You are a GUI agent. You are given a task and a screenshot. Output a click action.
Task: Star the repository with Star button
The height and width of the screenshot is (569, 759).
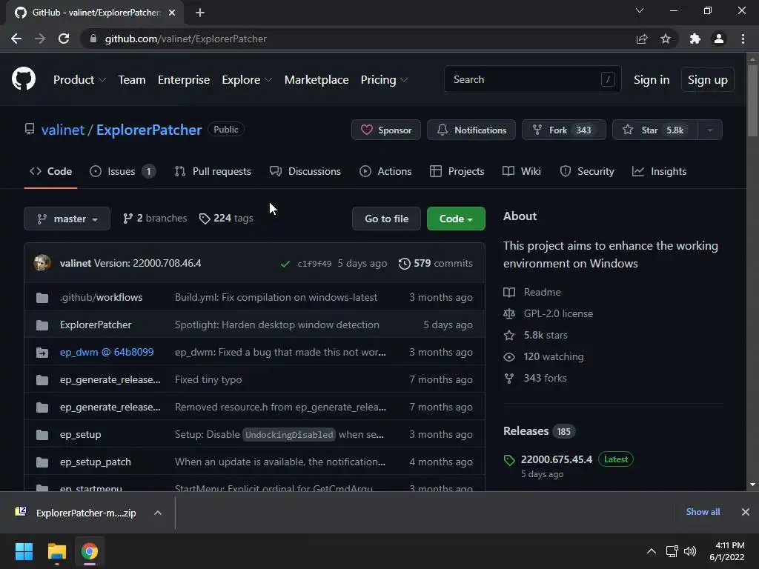[655, 130]
